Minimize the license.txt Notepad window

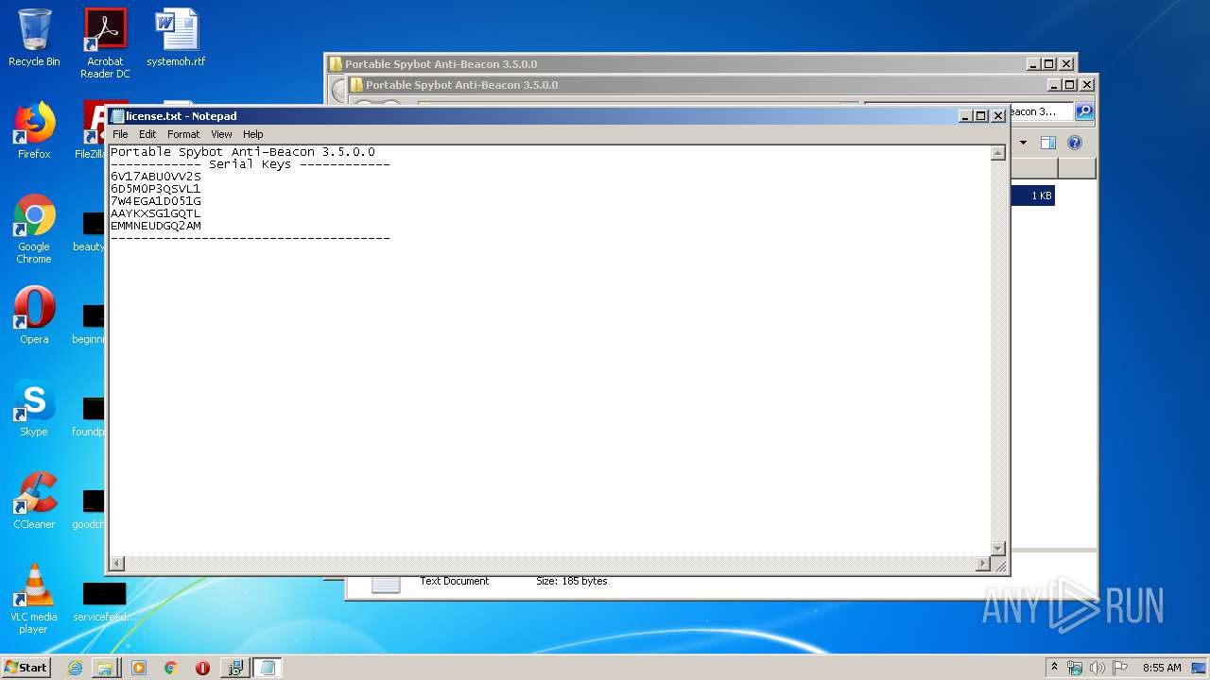click(x=965, y=116)
